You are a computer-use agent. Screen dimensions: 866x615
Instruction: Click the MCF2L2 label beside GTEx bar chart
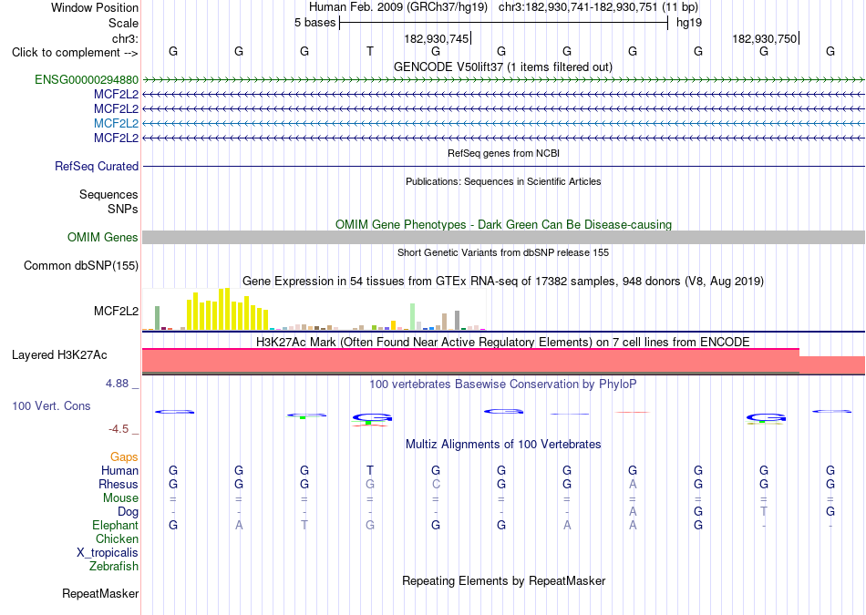click(116, 312)
